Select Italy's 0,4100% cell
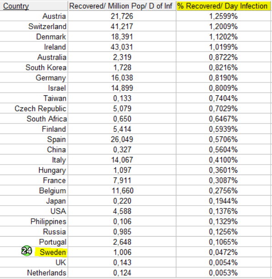Viewport: 272px width, 279px height. point(223,160)
